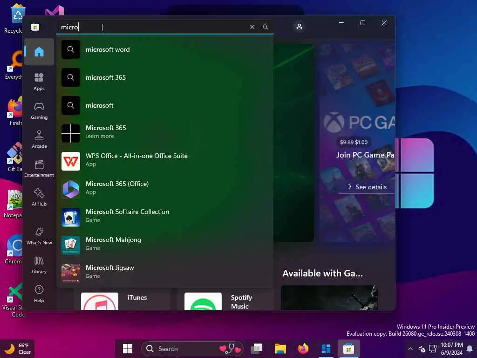
Task: Open What's New in sidebar
Action: pos(39,236)
